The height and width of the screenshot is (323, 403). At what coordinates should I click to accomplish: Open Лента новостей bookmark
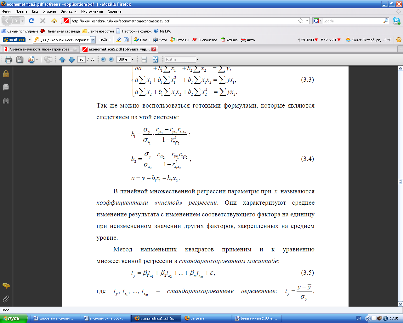click(98, 31)
